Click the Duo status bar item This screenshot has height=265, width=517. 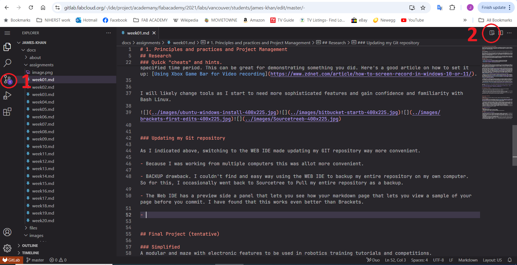(373, 260)
